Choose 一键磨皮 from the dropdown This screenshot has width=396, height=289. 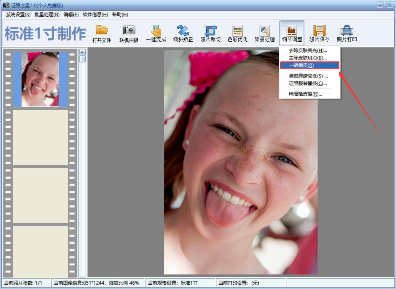(309, 66)
